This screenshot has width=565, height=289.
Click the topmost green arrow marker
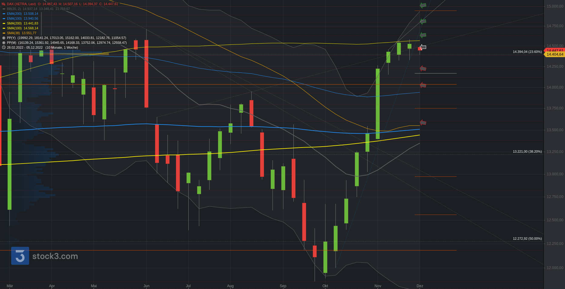pos(423,5)
